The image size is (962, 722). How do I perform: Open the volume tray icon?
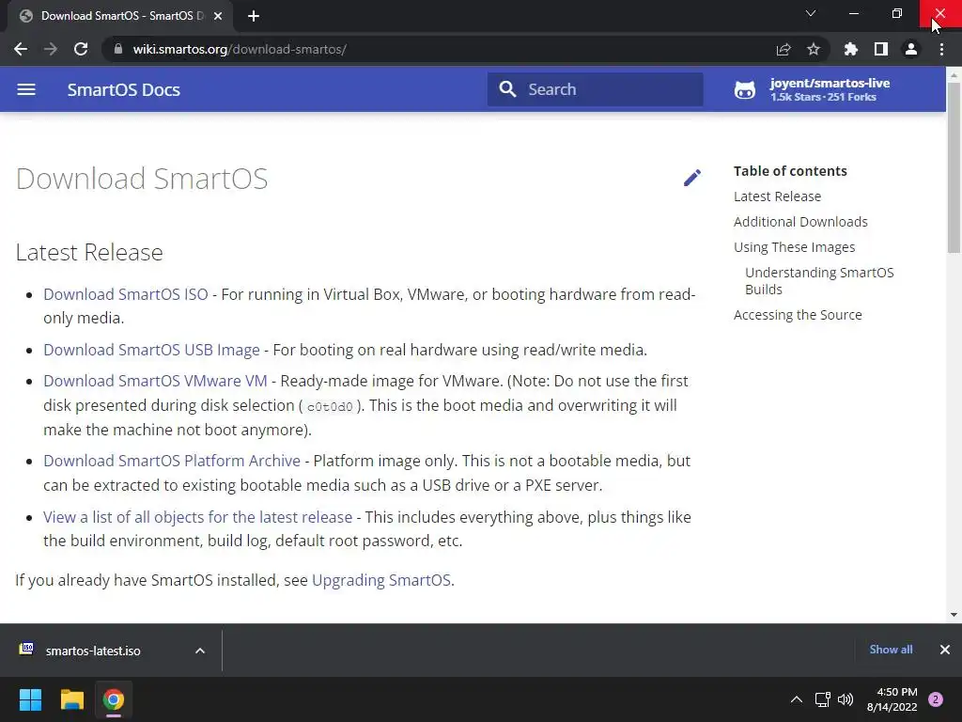click(x=846, y=699)
